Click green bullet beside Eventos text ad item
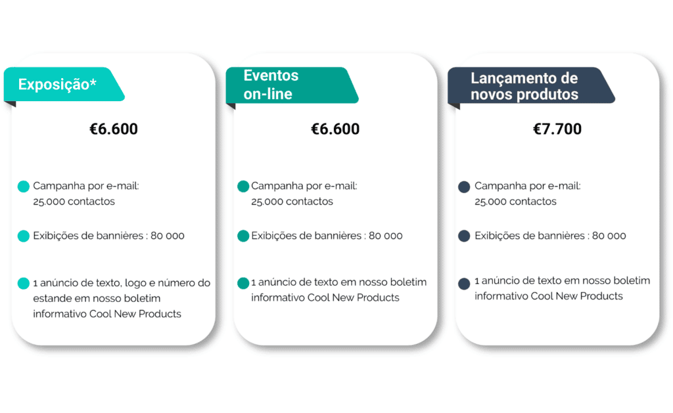Viewport: 673px width, 413px height. [243, 283]
